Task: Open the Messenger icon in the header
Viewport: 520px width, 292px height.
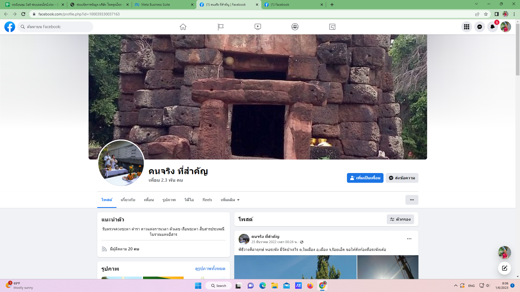Action: [479, 27]
